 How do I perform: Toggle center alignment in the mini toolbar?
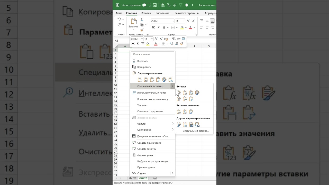coord(143,44)
